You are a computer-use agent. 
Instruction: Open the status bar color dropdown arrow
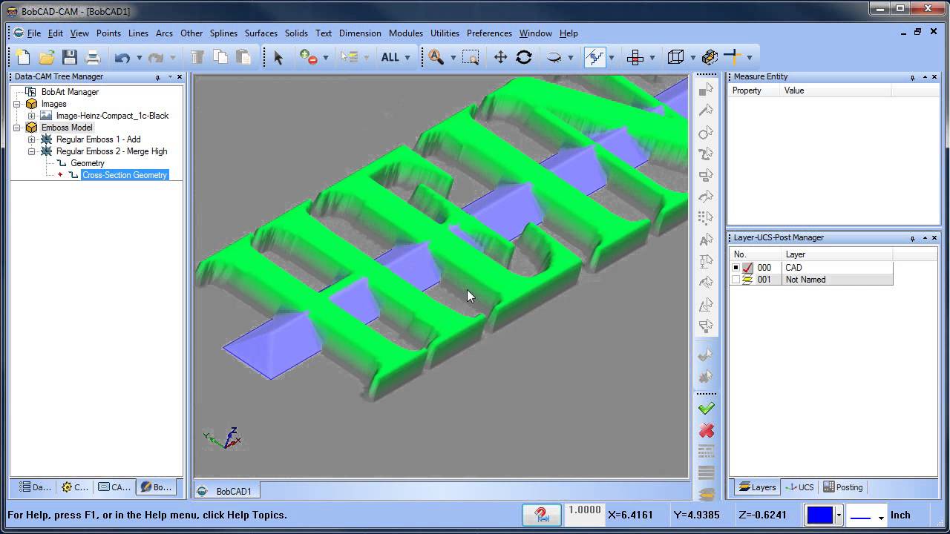pos(839,515)
